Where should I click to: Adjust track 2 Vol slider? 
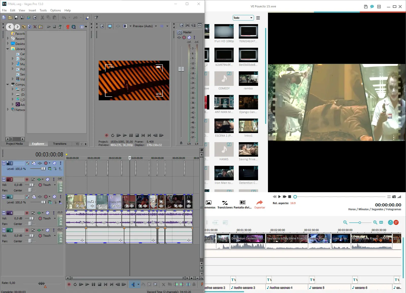tap(31, 185)
